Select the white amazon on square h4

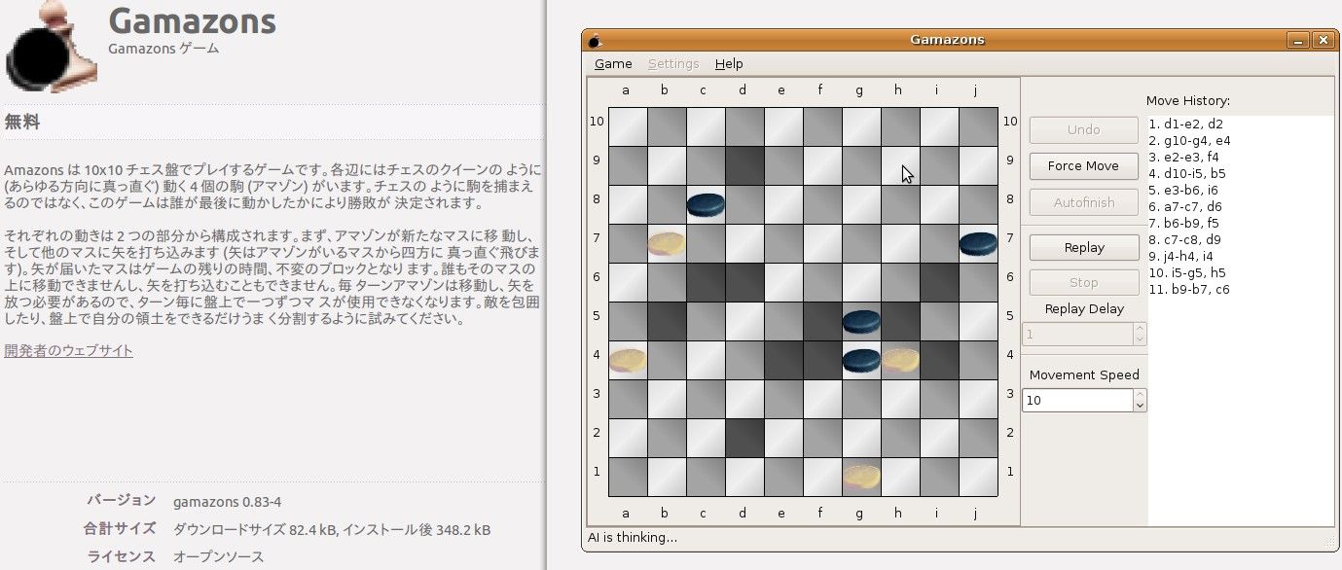tap(900, 361)
